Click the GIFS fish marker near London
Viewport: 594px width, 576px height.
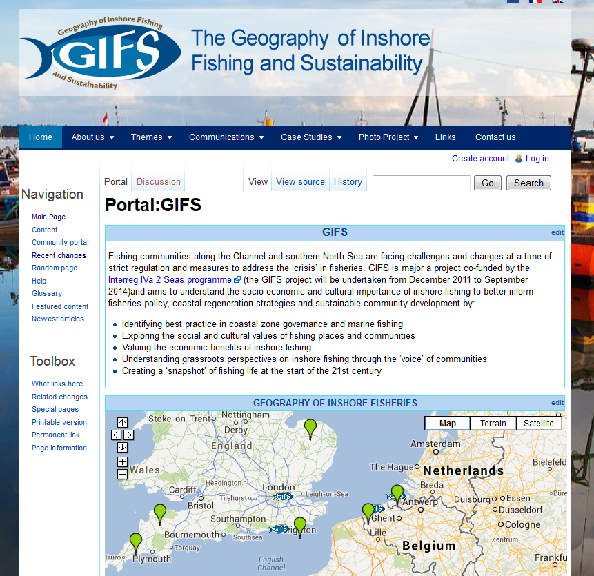click(x=283, y=496)
